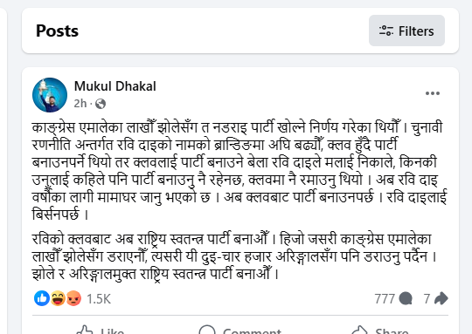Show the 1.5K reactions list
Screen dimensions: 472x334
99,299
